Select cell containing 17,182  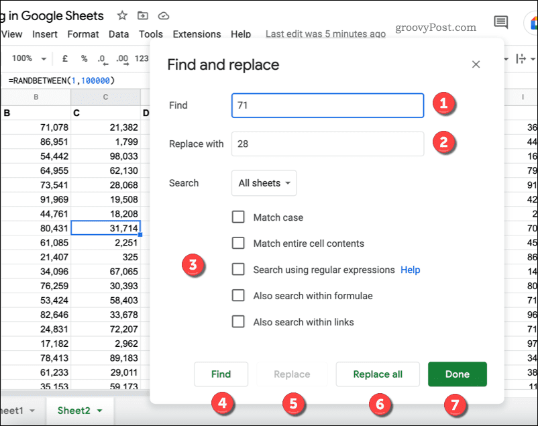click(36, 343)
